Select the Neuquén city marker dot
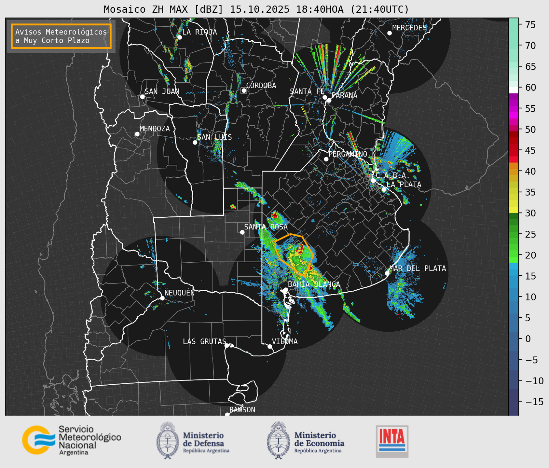This screenshot has height=468, width=549. point(162,298)
